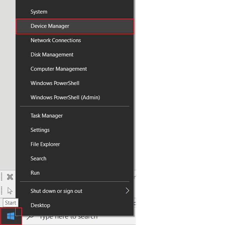Show the Desktop via menu entry
The image size is (249, 225).
(75, 205)
